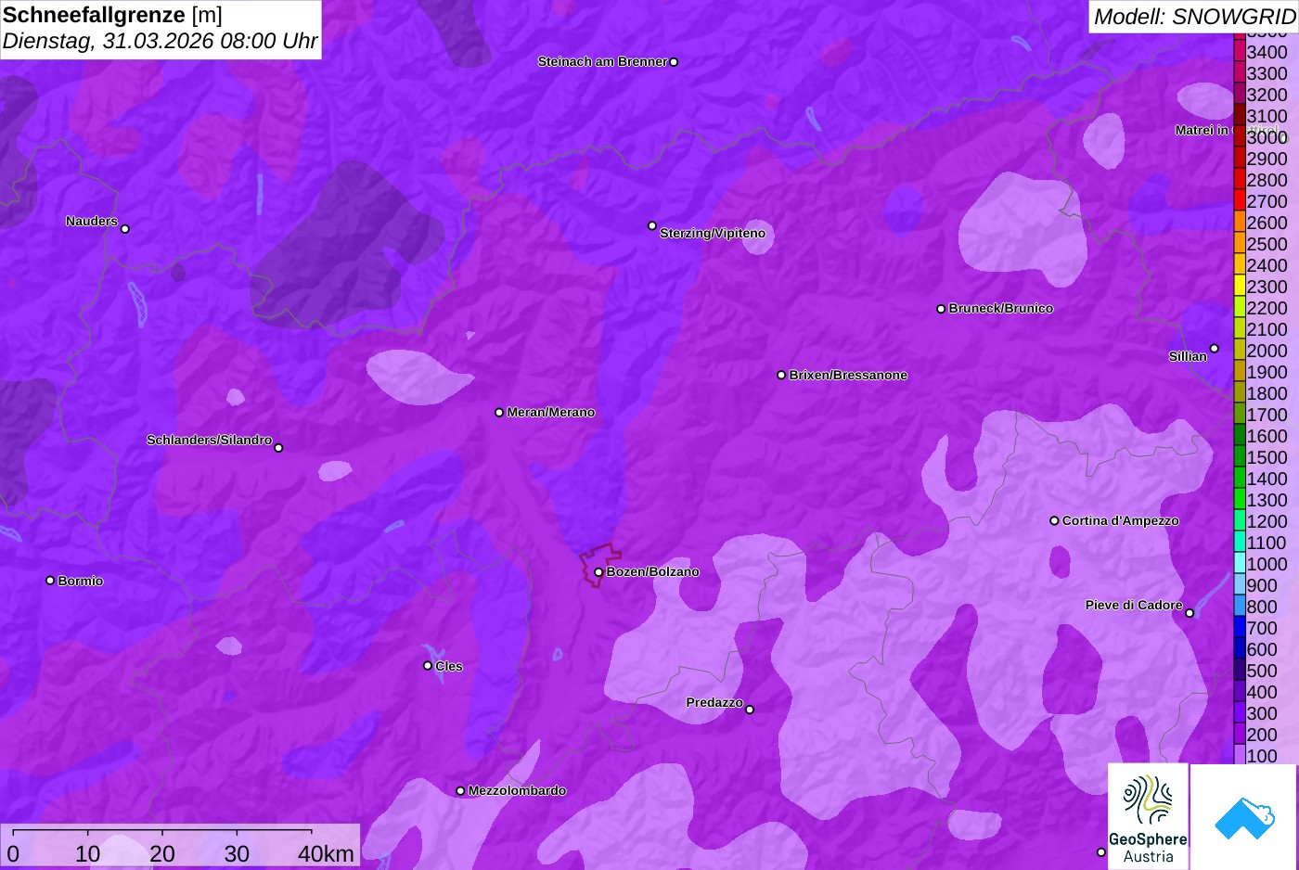This screenshot has width=1299, height=870.
Task: Click the 40km scale bar label
Action: click(326, 854)
